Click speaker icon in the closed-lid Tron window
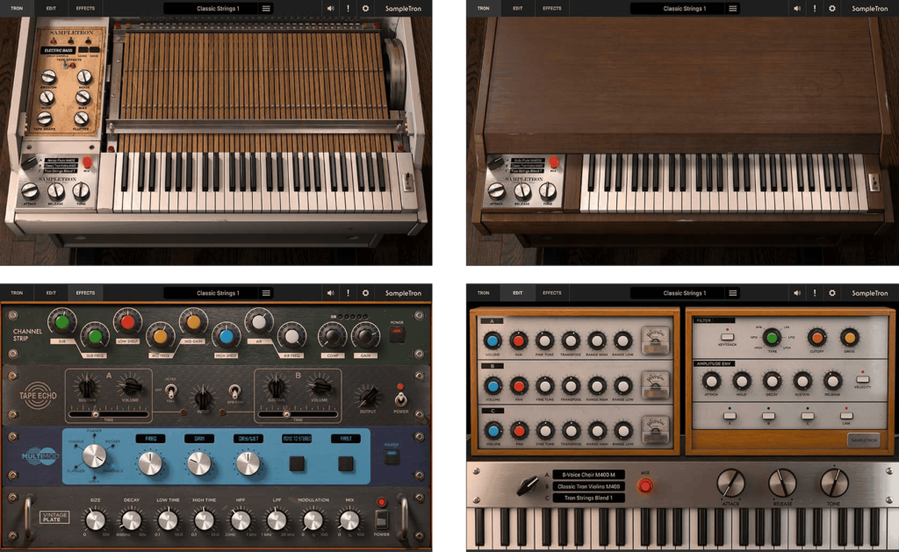The width and height of the screenshot is (899, 552). [797, 9]
